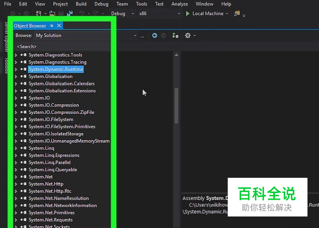
Task: Select System.Net.Primitives assembly
Action: point(52,212)
